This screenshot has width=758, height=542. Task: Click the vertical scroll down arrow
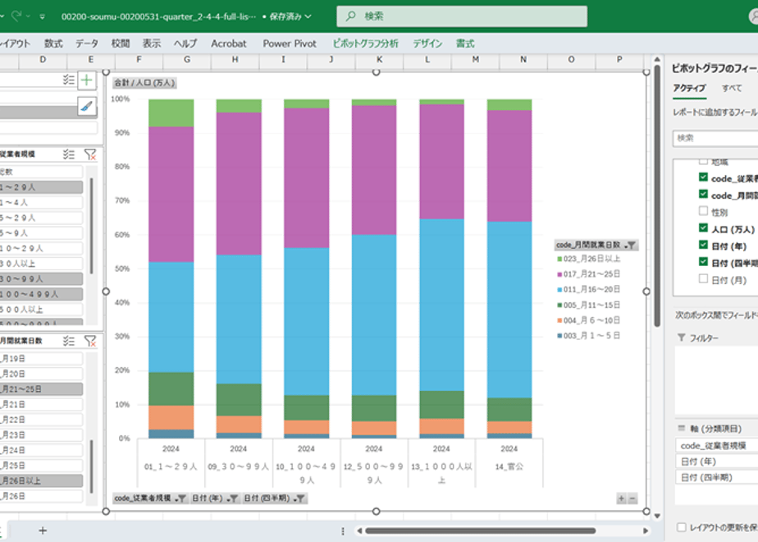(657, 516)
